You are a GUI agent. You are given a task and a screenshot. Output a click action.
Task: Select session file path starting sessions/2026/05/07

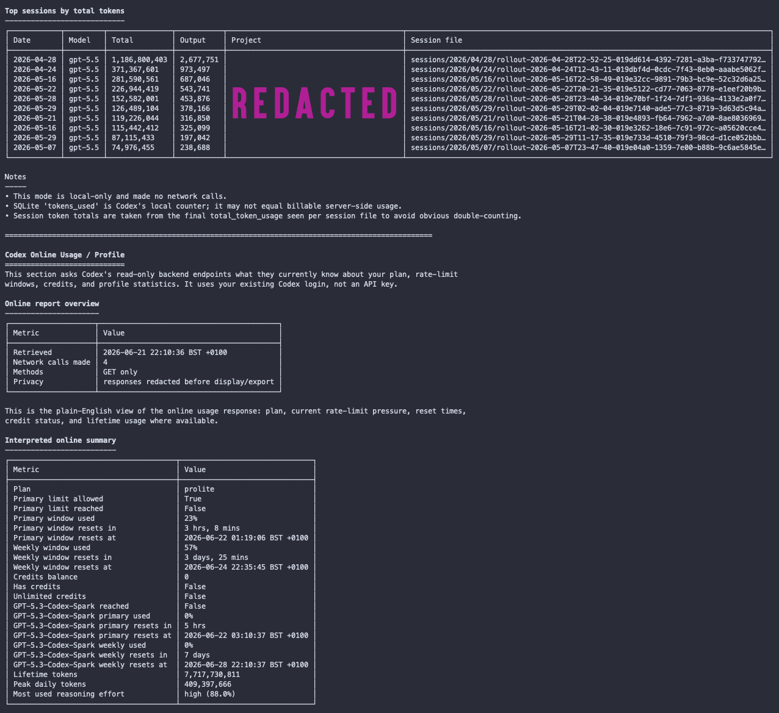coord(588,148)
